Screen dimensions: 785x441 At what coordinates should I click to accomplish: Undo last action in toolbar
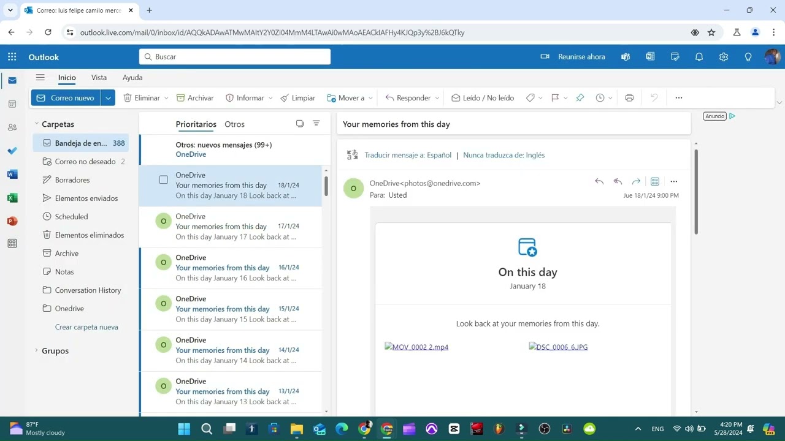[654, 98]
